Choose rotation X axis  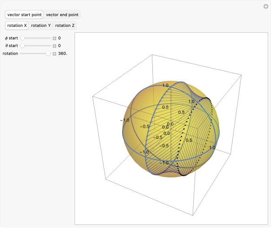[x=17, y=26]
